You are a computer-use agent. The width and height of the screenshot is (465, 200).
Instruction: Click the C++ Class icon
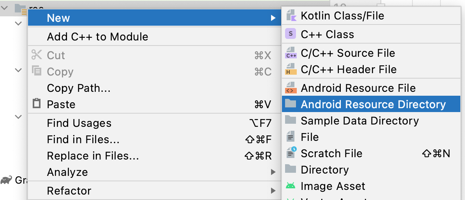coord(291,34)
